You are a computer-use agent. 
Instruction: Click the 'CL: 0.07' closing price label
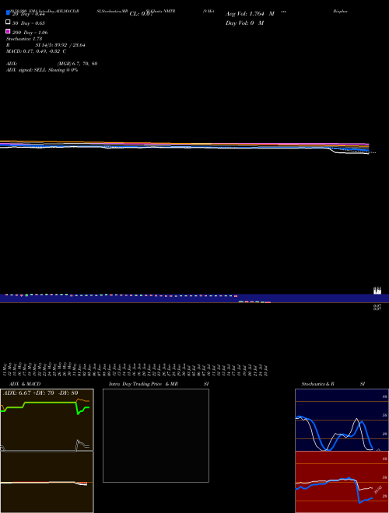coord(142,14)
